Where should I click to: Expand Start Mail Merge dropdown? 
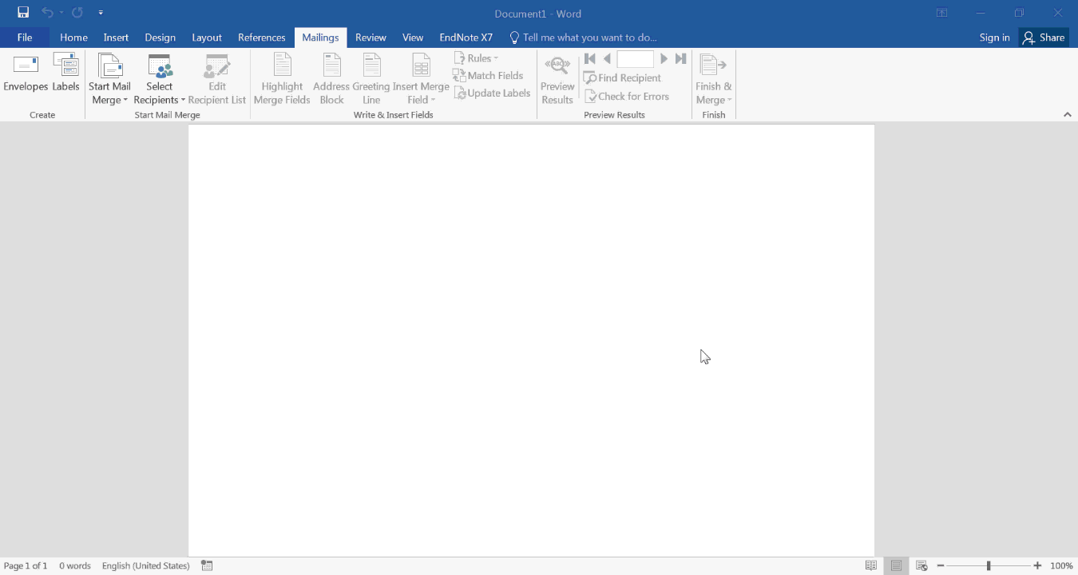109,79
